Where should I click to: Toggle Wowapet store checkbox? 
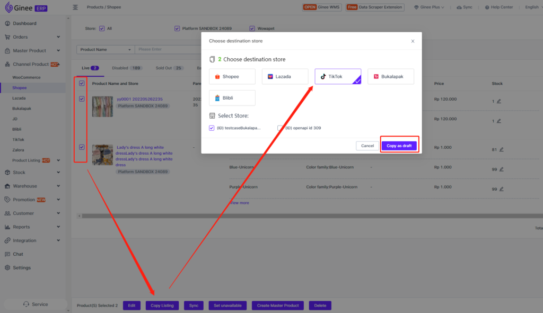252,29
